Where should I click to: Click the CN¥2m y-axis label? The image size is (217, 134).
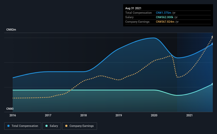[11, 30]
